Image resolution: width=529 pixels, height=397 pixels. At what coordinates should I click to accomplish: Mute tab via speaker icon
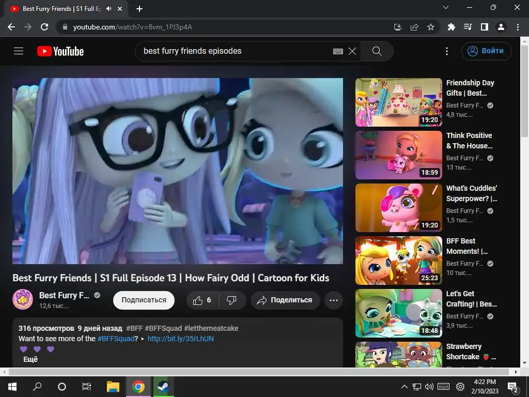pos(108,9)
